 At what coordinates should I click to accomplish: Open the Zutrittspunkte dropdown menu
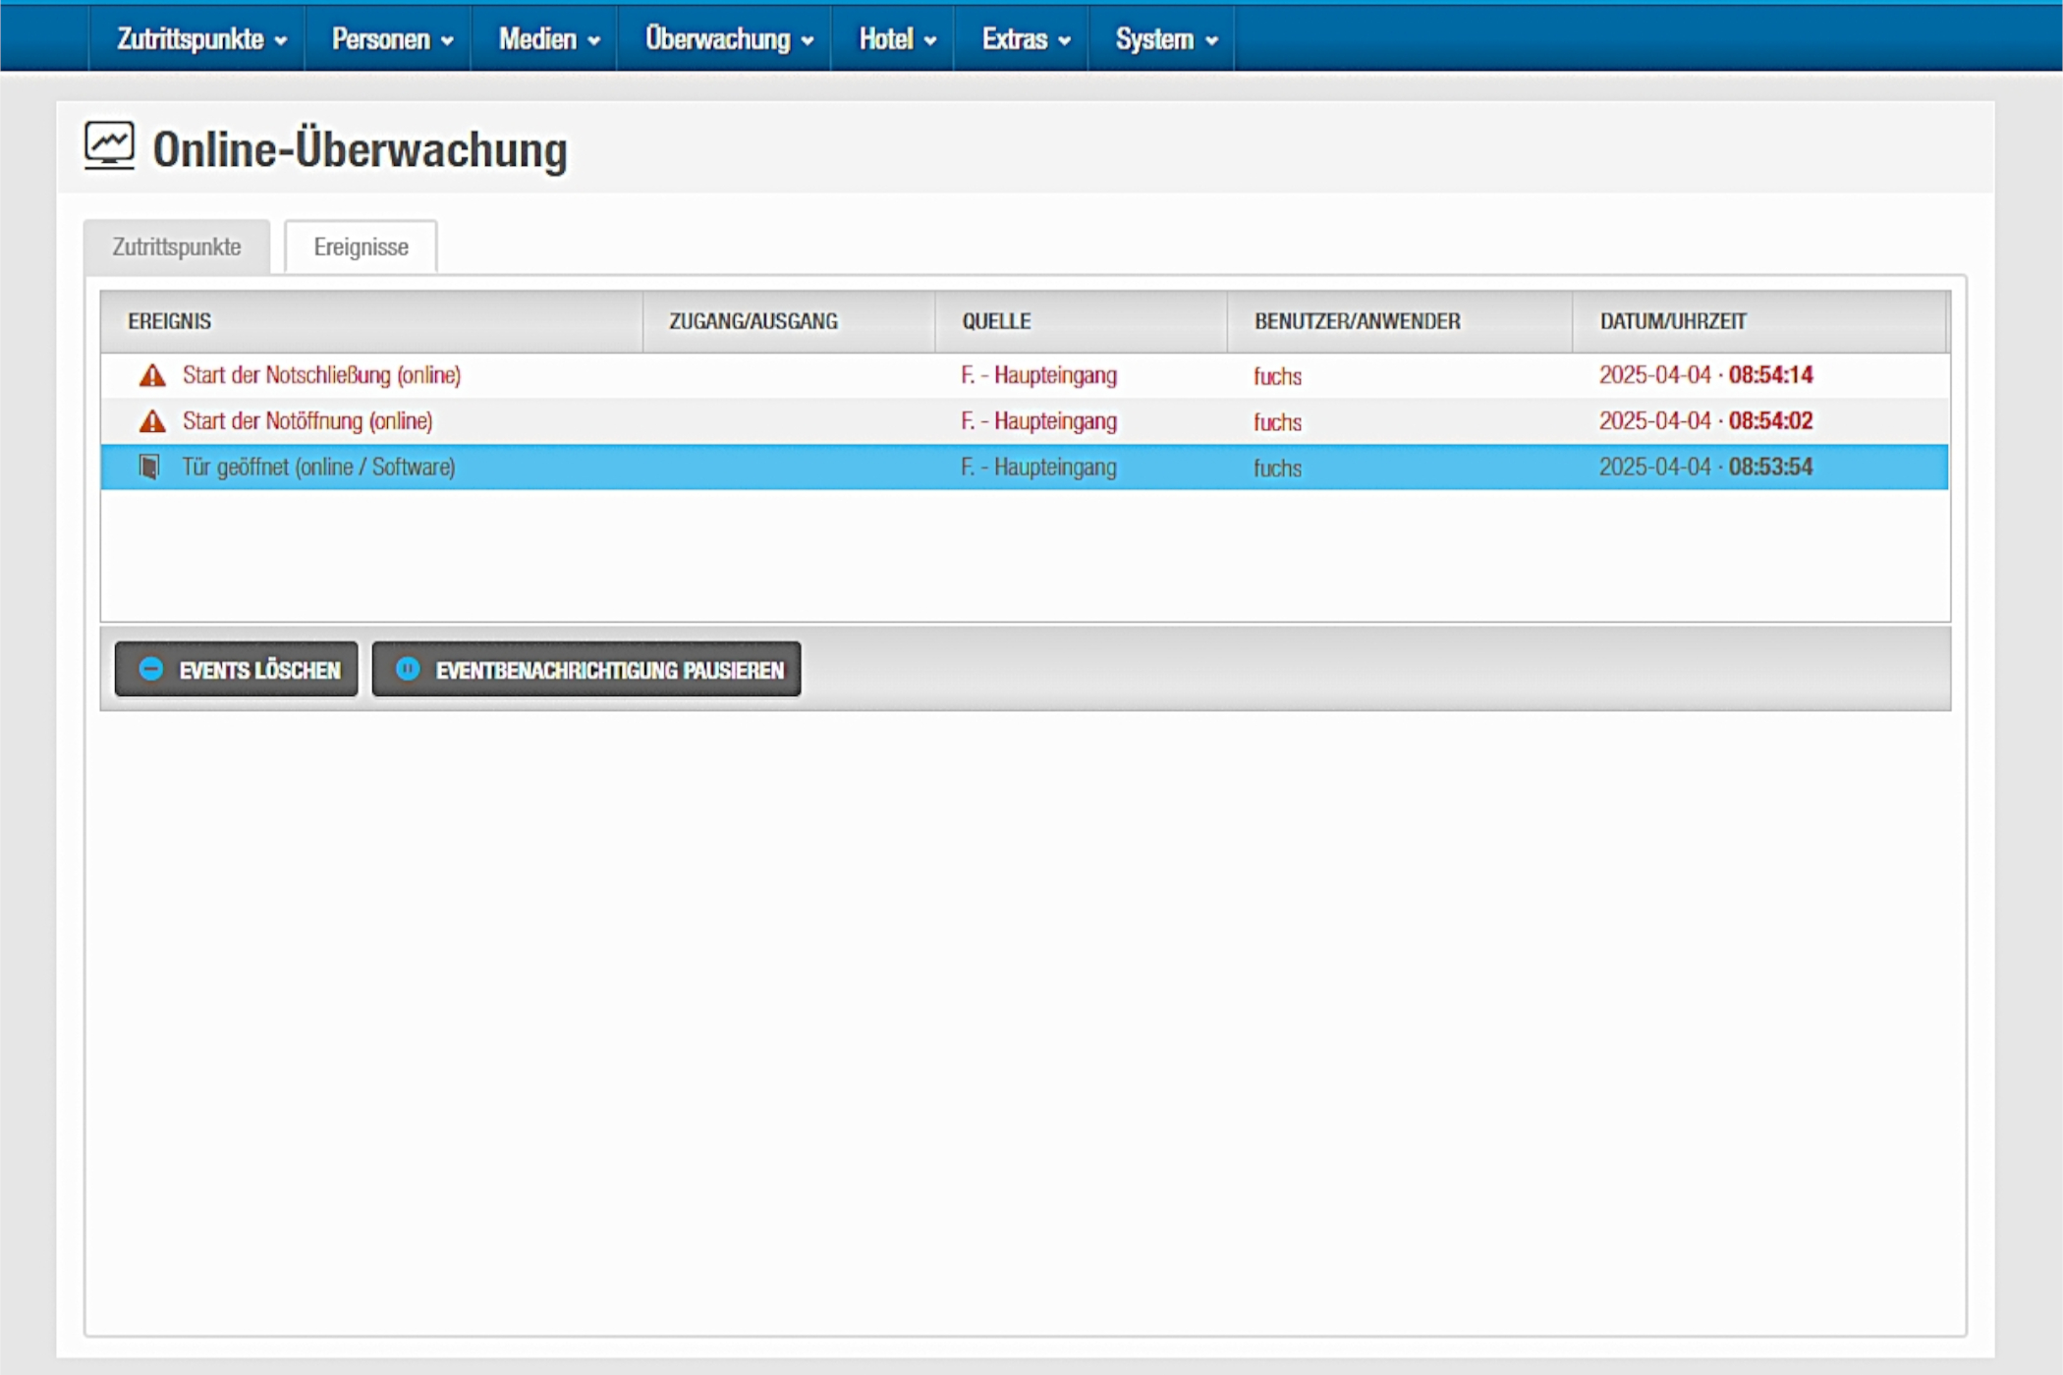[x=200, y=39]
